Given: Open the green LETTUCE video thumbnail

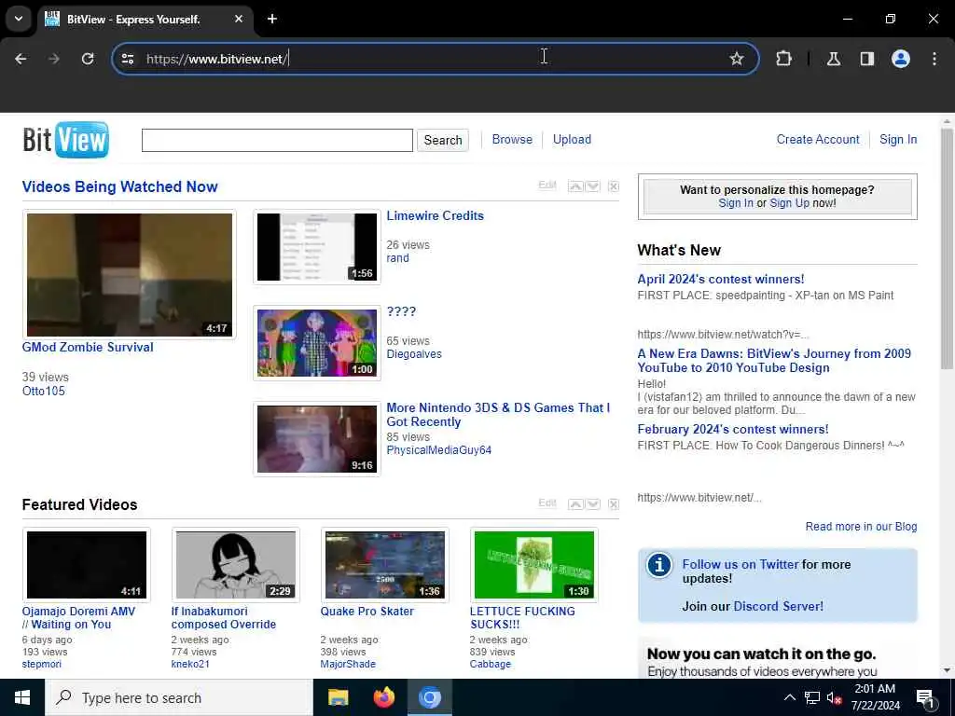Looking at the screenshot, I should [534, 564].
